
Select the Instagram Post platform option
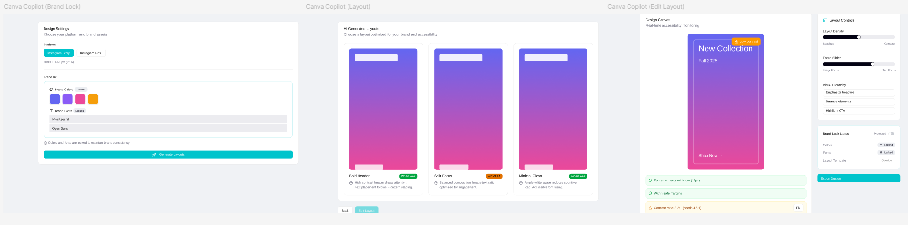click(x=91, y=53)
